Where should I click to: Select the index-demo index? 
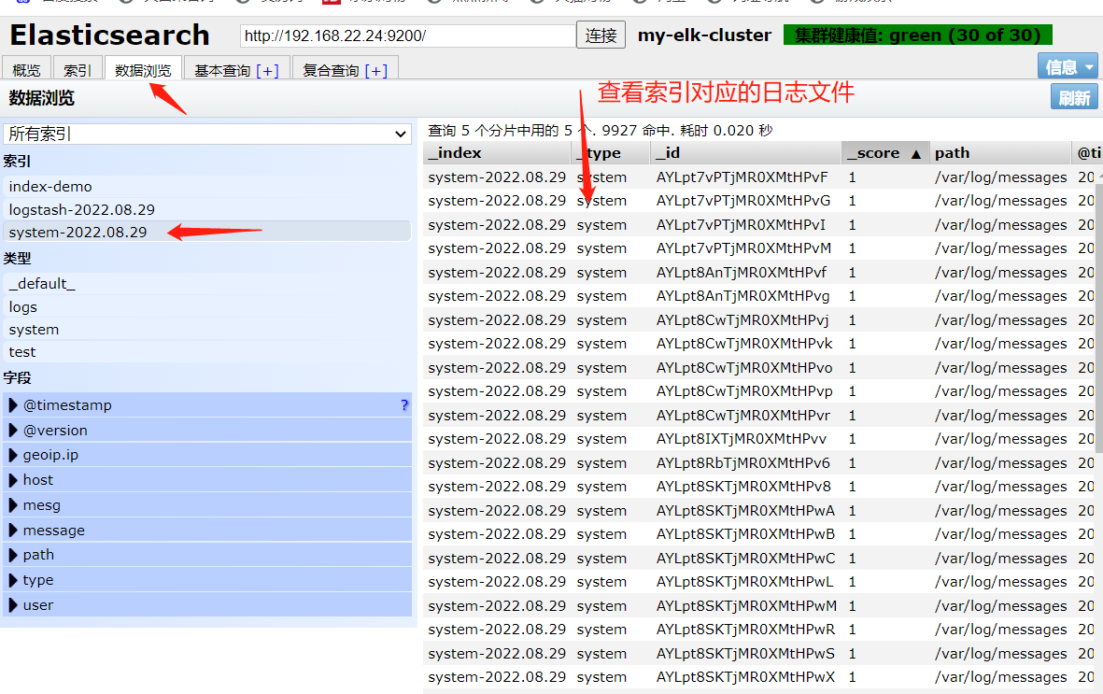(207, 187)
